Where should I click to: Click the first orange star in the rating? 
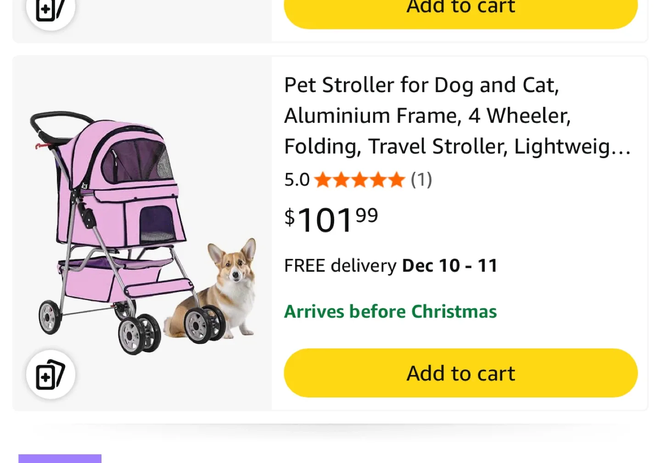point(323,180)
